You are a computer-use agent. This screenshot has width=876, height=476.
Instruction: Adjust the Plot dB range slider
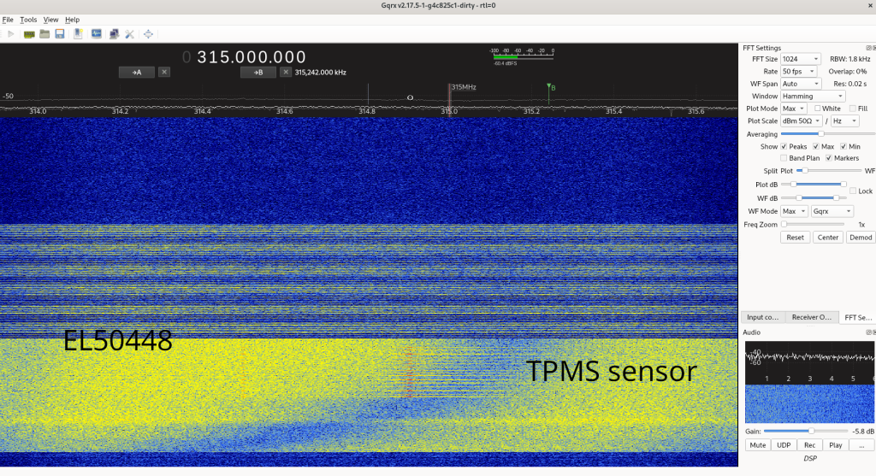click(814, 184)
